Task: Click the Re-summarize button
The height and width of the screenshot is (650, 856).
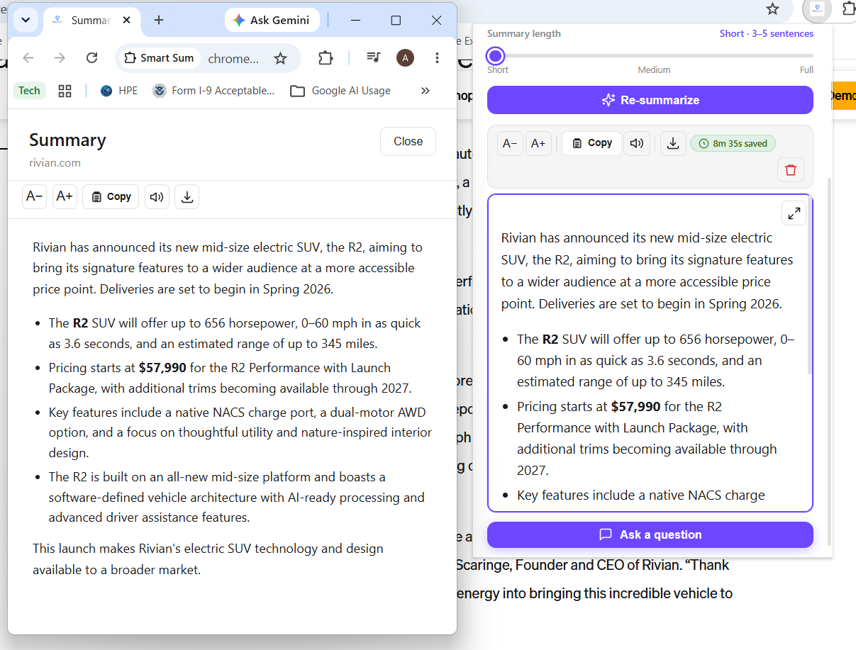Action: pyautogui.click(x=650, y=100)
